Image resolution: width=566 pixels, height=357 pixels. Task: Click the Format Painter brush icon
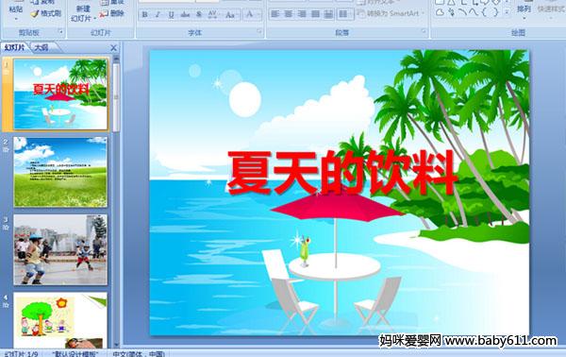[x=34, y=14]
